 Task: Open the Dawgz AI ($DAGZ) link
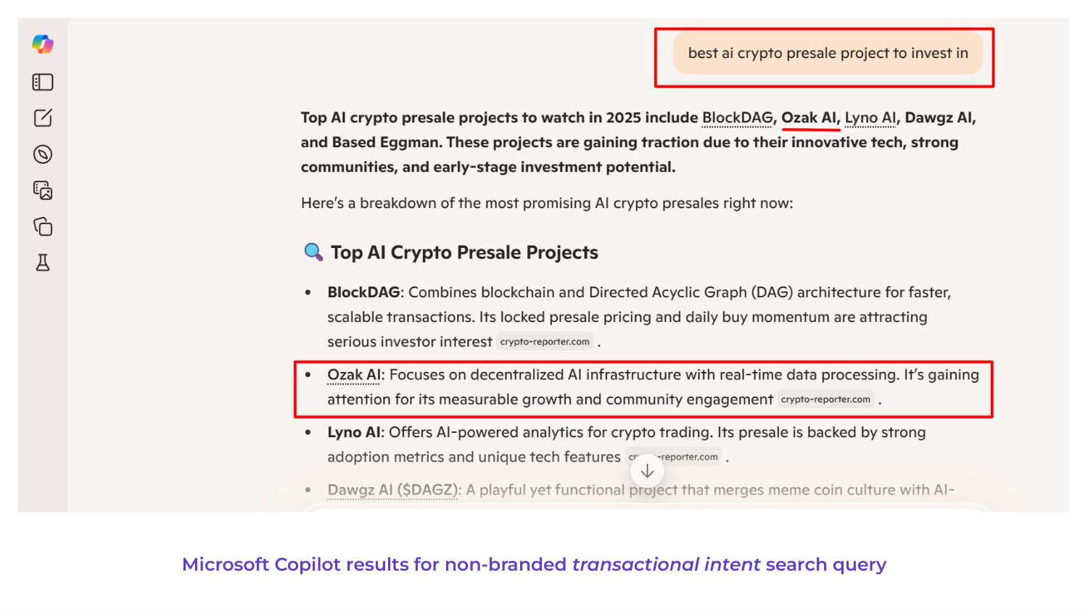pyautogui.click(x=392, y=489)
